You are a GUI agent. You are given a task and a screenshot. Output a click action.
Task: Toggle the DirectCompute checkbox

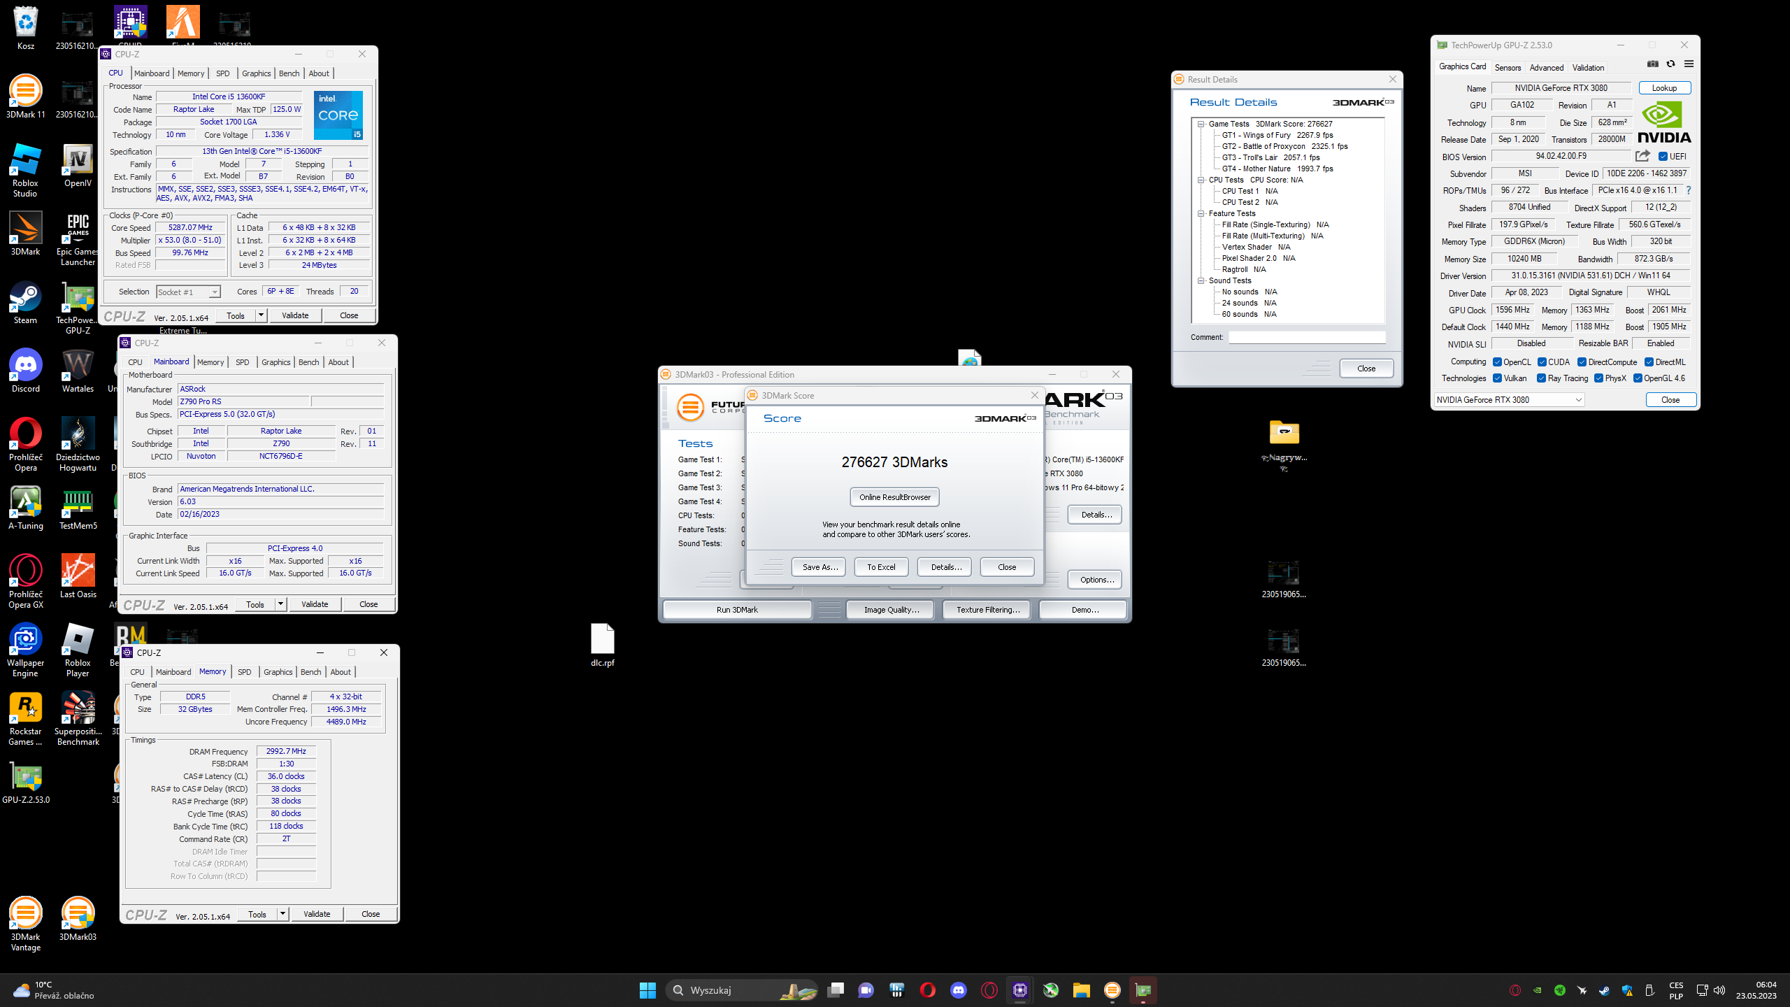click(1582, 362)
